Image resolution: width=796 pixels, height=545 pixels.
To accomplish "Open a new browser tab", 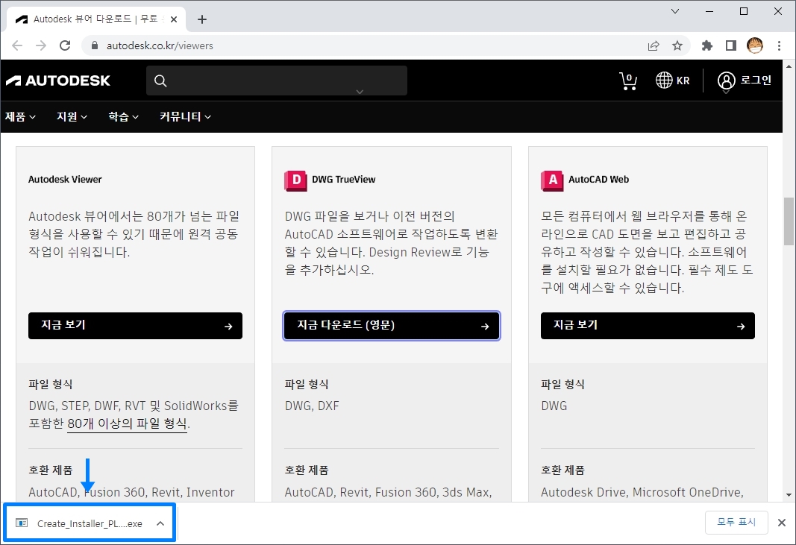I will click(x=202, y=19).
